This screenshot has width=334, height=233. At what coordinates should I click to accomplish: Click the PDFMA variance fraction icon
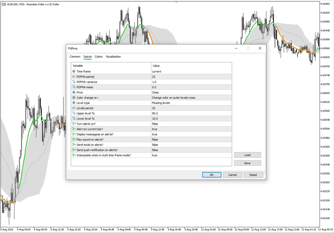click(x=74, y=82)
